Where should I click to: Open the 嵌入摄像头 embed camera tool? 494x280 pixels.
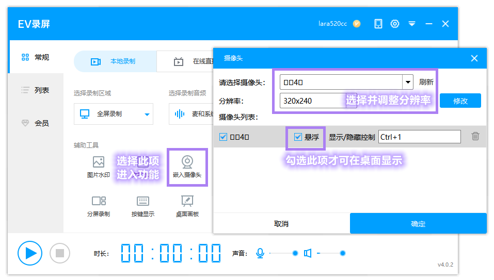coord(187,167)
